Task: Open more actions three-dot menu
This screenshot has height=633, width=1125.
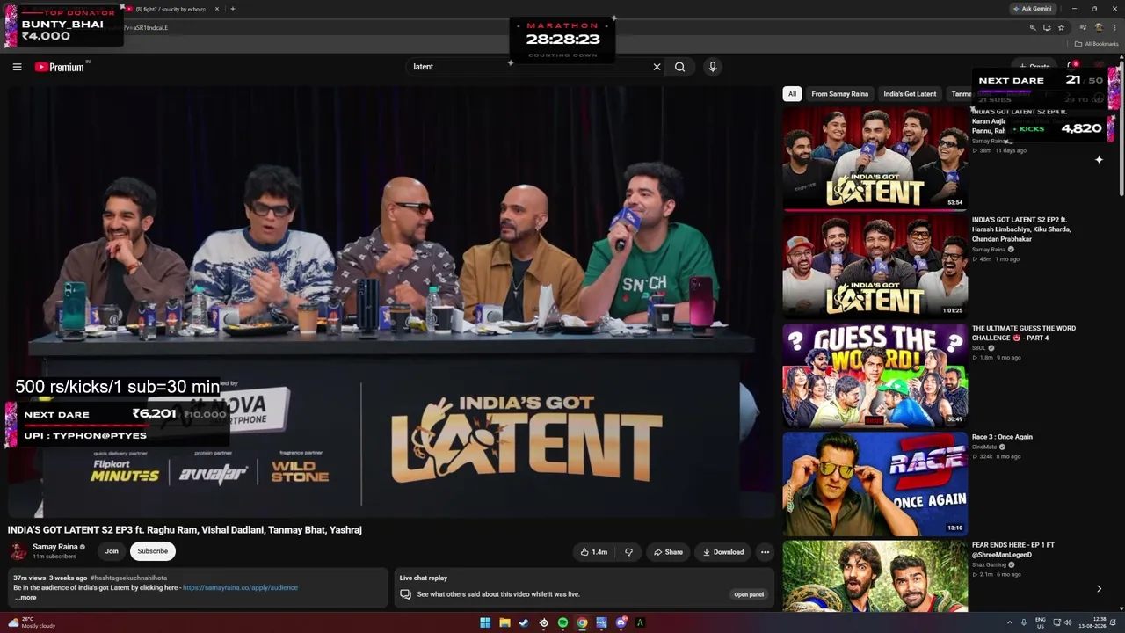Action: coord(765,552)
